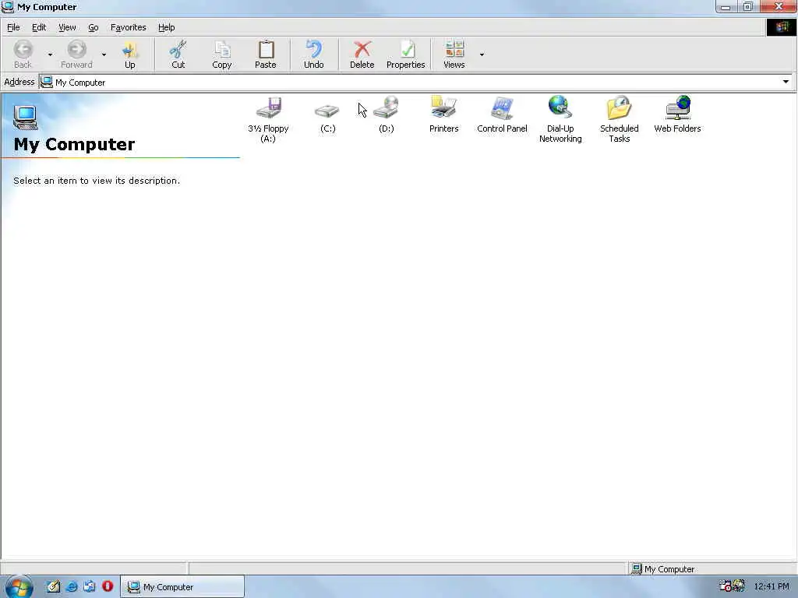Click the Outlook Express quick launch icon
The height and width of the screenshot is (598, 798).
(90, 586)
